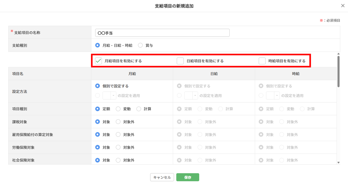This screenshot has width=348, height=186.
Task: Open the 日給 column settings dropdown
Action: [191, 95]
